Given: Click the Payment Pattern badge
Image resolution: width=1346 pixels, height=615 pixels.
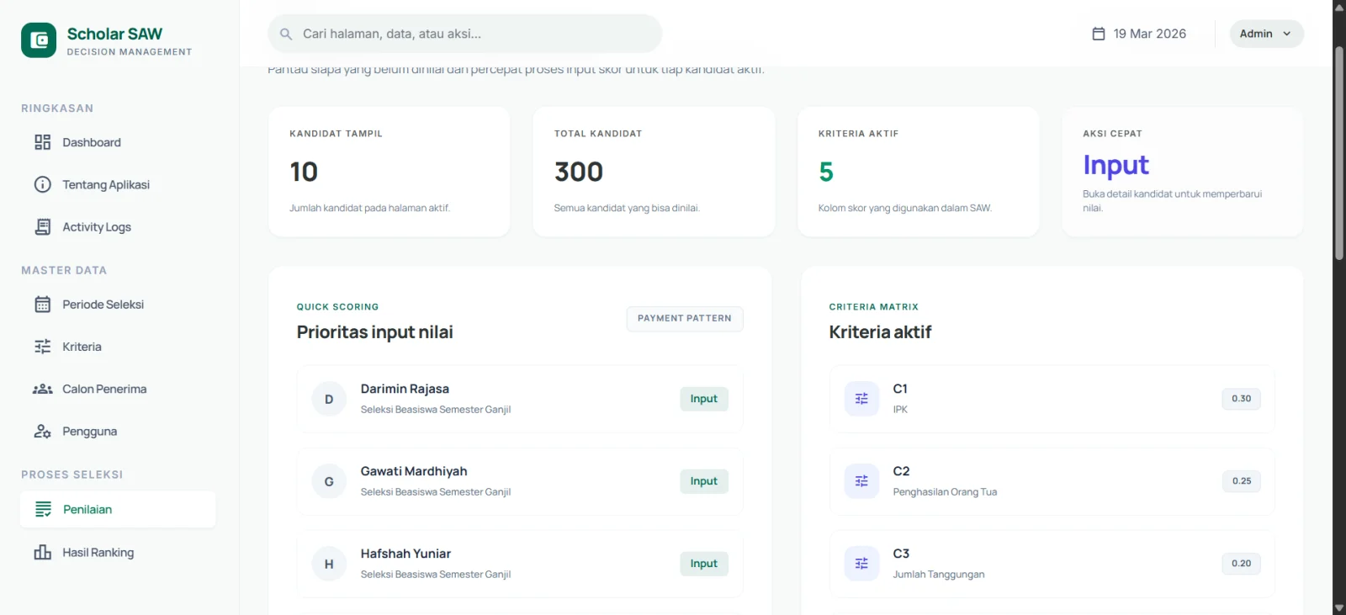Looking at the screenshot, I should tap(684, 319).
